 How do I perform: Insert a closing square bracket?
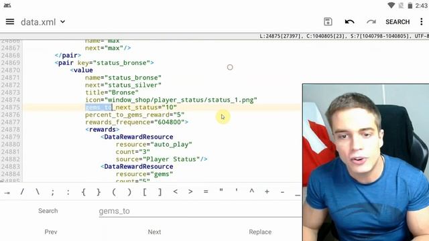tap(160, 192)
